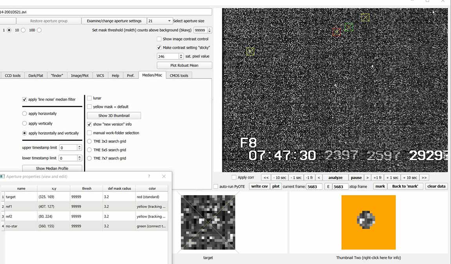Click the ? help icon in Aperture properties
The height and width of the screenshot is (264, 451).
149,177
